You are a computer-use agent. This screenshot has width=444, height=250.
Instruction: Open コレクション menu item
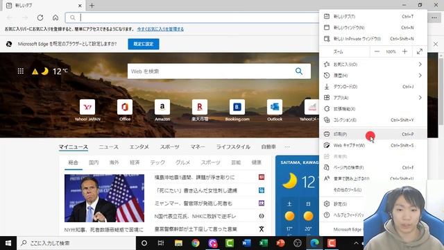point(373,120)
